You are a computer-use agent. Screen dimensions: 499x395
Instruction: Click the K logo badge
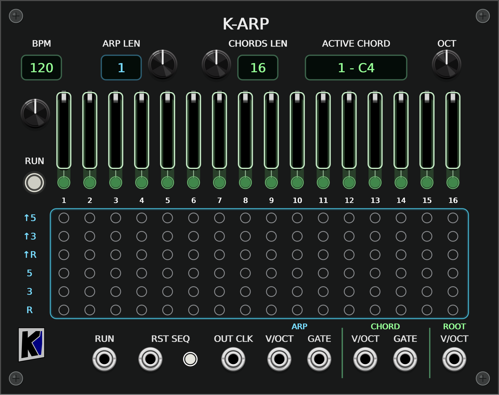(31, 345)
